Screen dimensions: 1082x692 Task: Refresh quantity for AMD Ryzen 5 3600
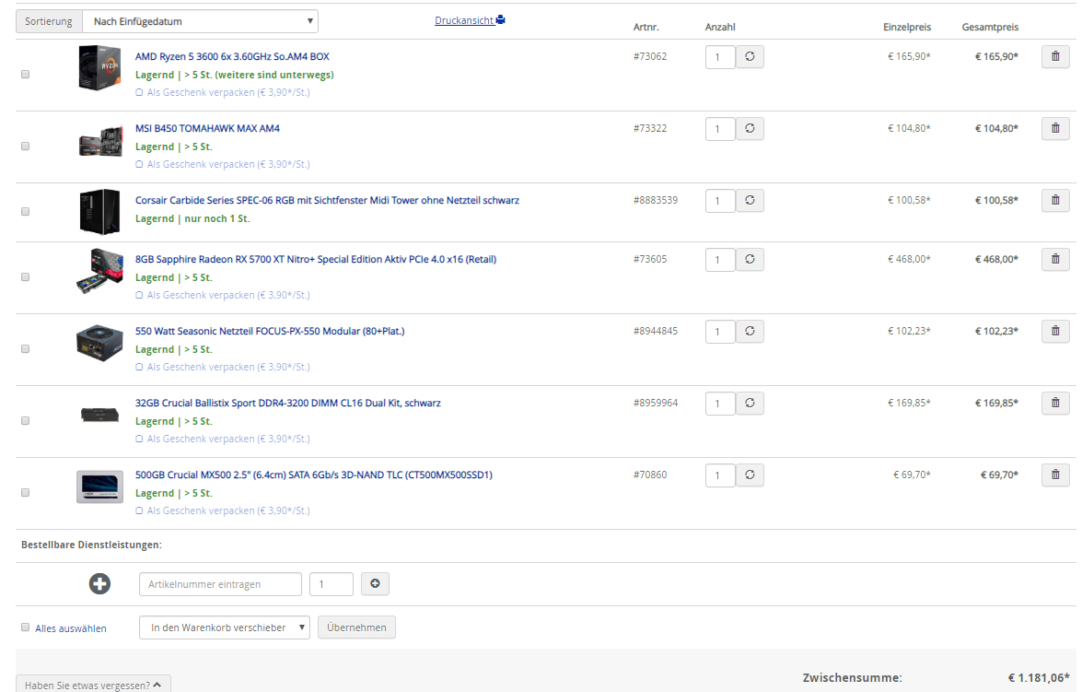750,56
